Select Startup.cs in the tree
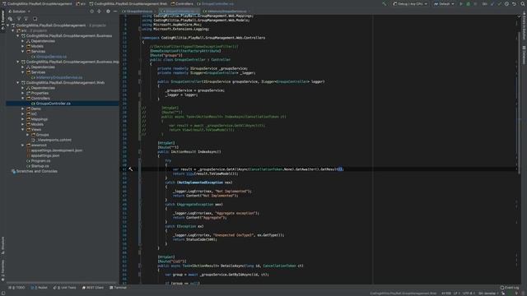Viewport: 527px width, 296px height. pos(40,166)
